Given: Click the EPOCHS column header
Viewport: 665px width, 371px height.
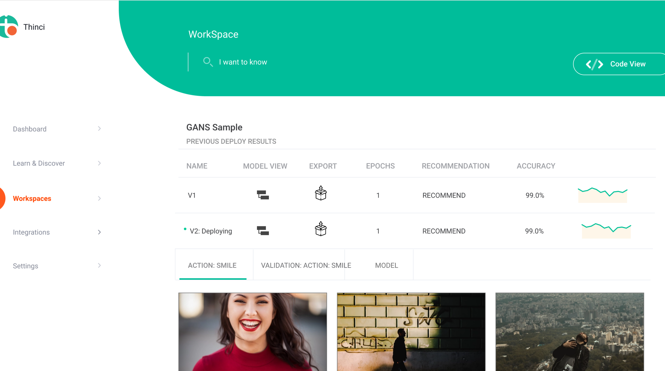Looking at the screenshot, I should [380, 166].
